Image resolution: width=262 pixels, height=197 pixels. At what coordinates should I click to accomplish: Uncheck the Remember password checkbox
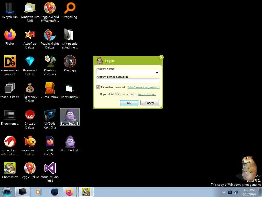point(98,87)
